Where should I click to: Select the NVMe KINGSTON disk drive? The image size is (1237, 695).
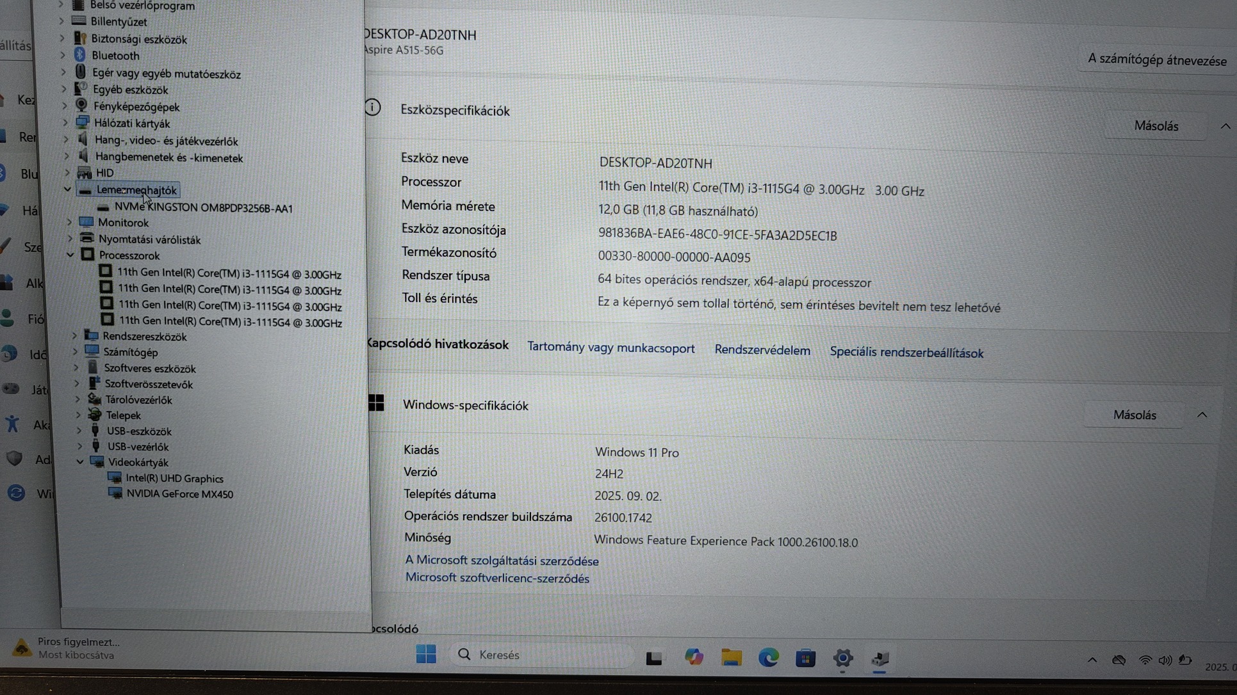(203, 208)
